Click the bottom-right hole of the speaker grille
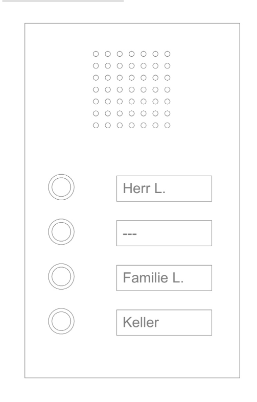Viewport: 257px width, 402px height. tap(167, 125)
